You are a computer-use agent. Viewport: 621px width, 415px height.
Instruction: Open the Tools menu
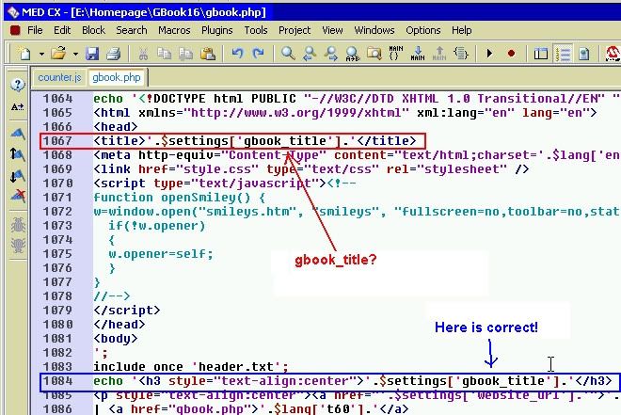coord(255,30)
